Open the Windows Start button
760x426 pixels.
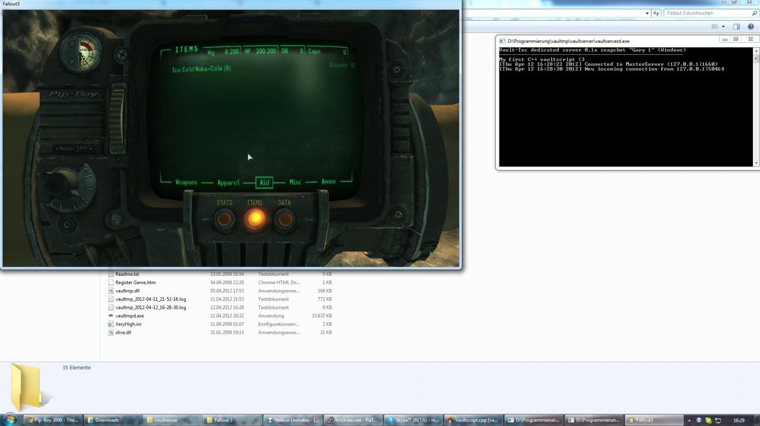point(10,420)
